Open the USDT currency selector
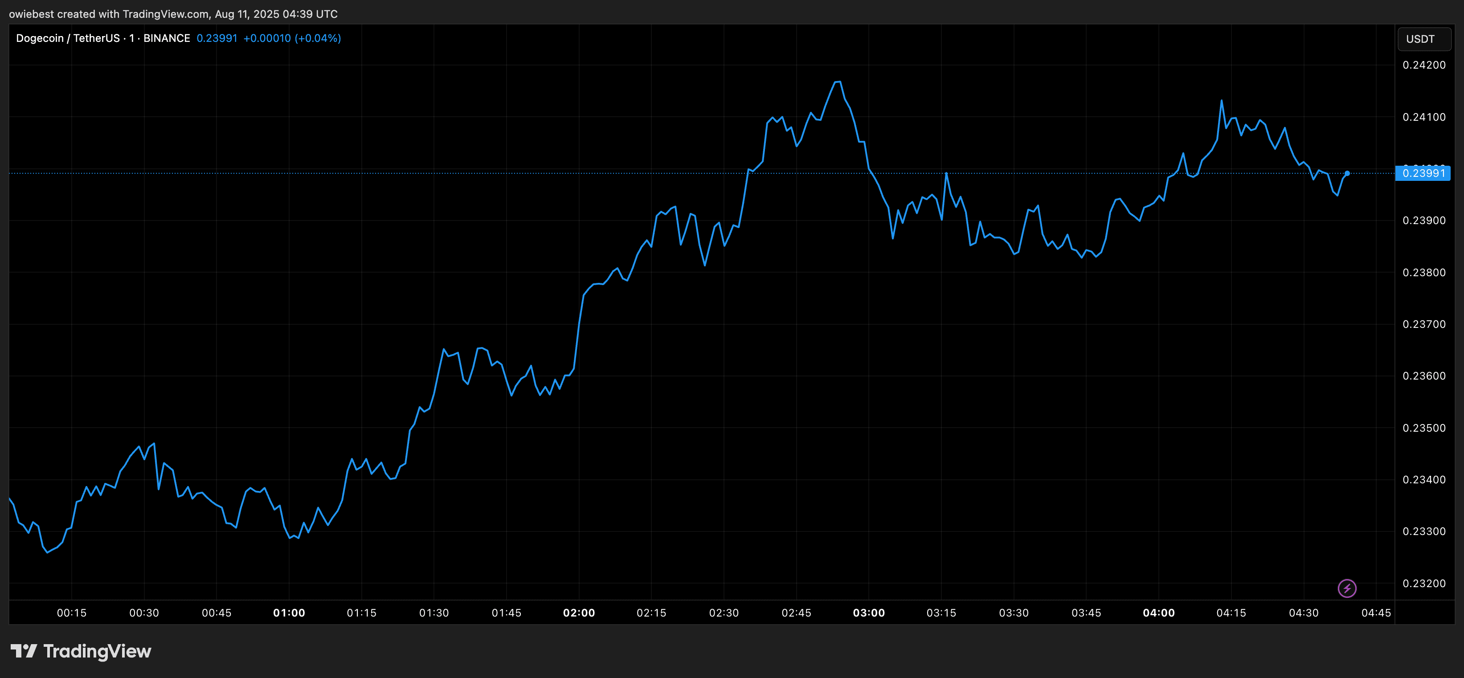This screenshot has height=678, width=1464. pyautogui.click(x=1423, y=39)
